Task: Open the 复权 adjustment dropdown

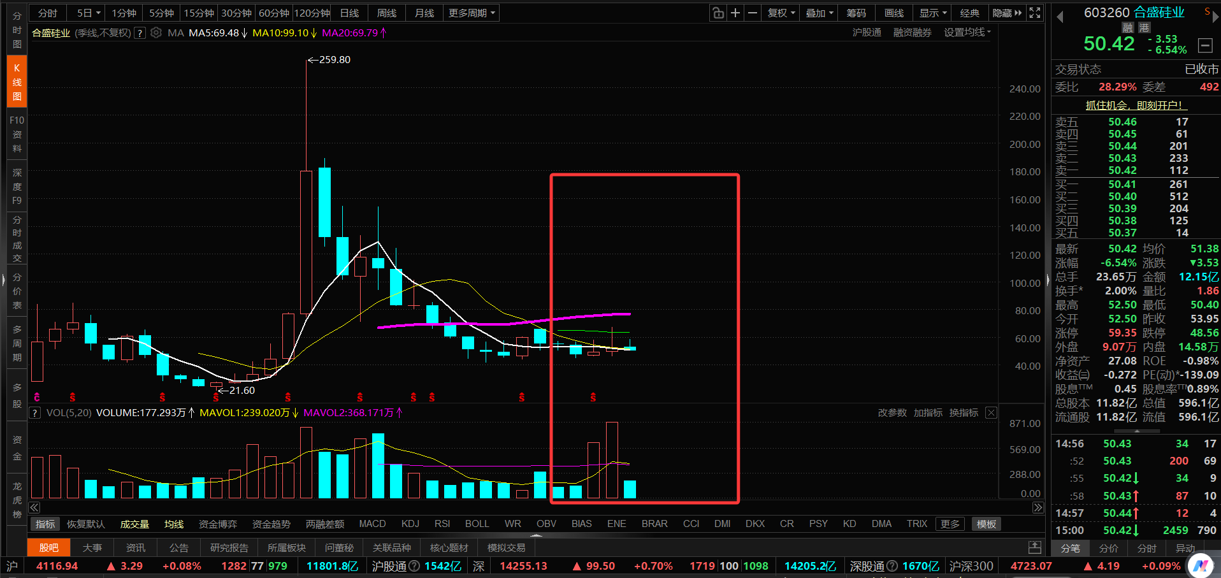Action: point(781,13)
